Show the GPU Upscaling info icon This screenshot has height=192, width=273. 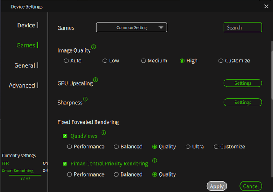pos(96,80)
